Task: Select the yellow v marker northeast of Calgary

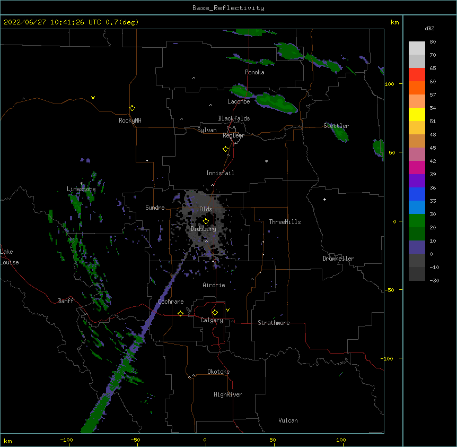Action: 227,310
